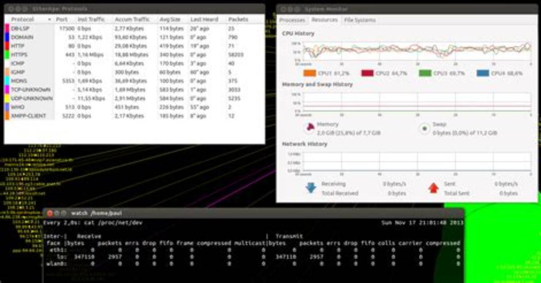The image size is (541, 283).
Task: Click '11,55 Kbps' inst traffic value
Action: 92,98
